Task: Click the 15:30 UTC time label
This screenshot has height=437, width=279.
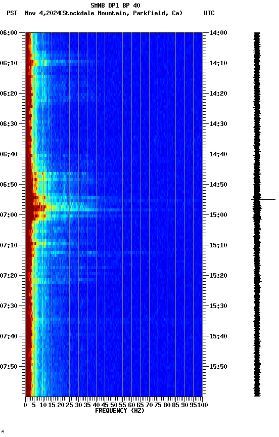Action: click(218, 306)
